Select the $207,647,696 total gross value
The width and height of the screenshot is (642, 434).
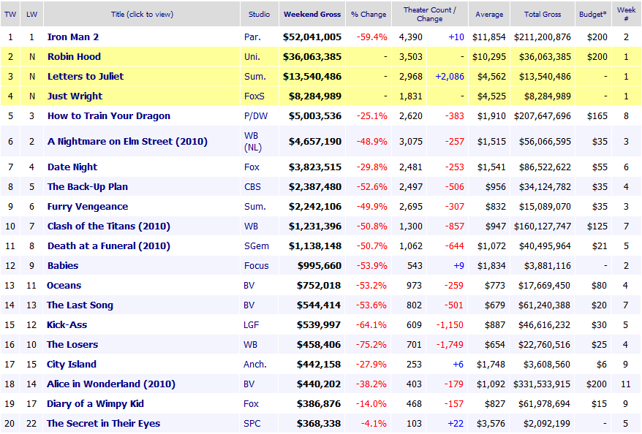point(543,115)
